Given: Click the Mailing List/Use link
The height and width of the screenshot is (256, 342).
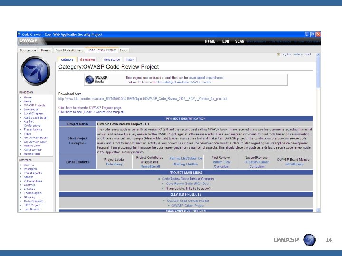Looking at the screenshot, I should click(x=186, y=165).
